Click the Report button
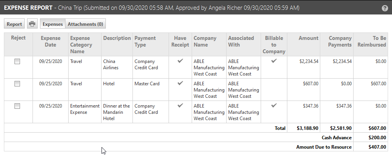Viewport: 392px width, 160px height. tap(14, 24)
